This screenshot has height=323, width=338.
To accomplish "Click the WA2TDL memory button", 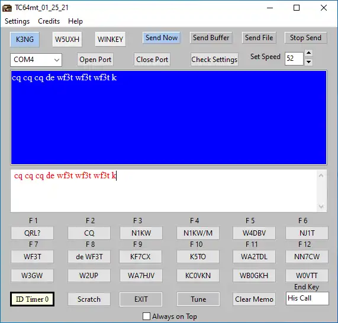I will 254,256.
